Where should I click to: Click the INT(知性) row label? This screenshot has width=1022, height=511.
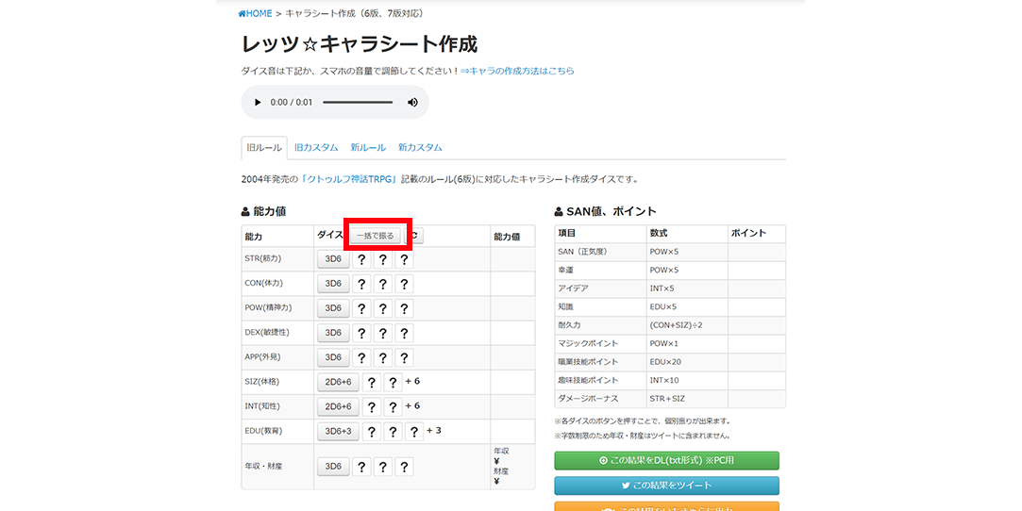(x=262, y=406)
